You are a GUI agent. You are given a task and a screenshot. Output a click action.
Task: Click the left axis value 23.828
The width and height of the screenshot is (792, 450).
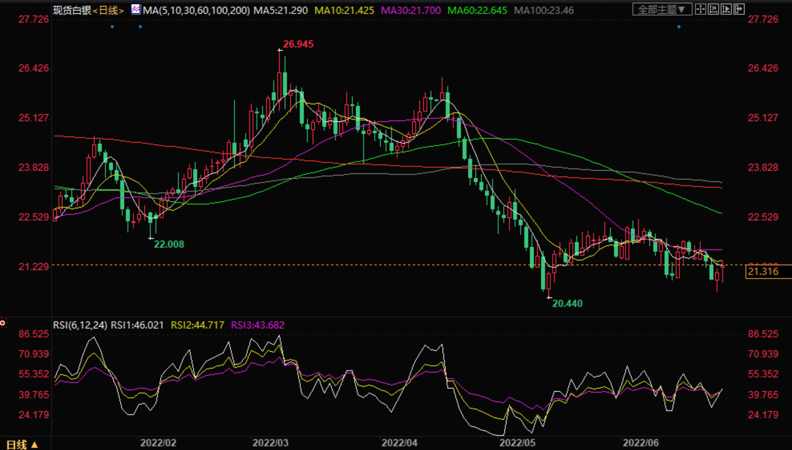[34, 168]
